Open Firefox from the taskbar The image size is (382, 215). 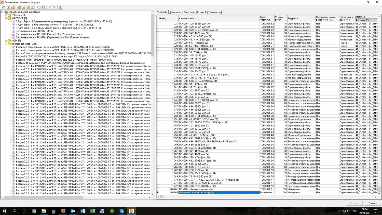pos(63,211)
